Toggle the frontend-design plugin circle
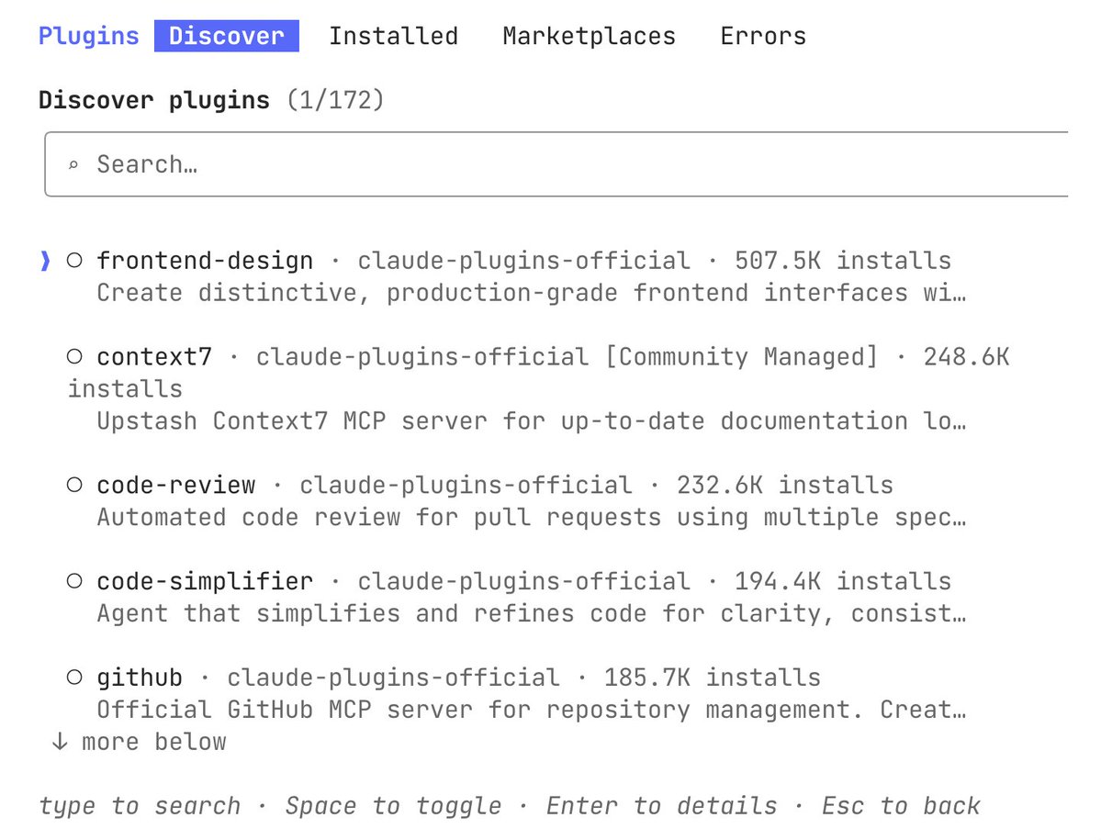This screenshot has height=840, width=1101. pos(74,261)
